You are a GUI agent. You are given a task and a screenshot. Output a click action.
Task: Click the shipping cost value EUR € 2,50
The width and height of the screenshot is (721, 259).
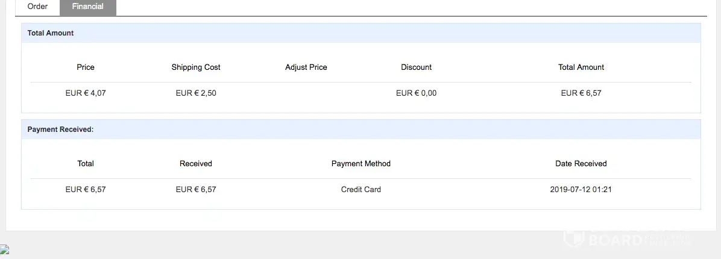[x=196, y=93]
